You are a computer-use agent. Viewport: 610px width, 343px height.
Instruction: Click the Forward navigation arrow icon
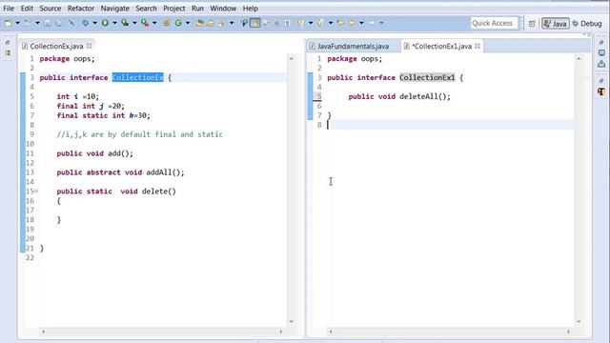click(372, 23)
